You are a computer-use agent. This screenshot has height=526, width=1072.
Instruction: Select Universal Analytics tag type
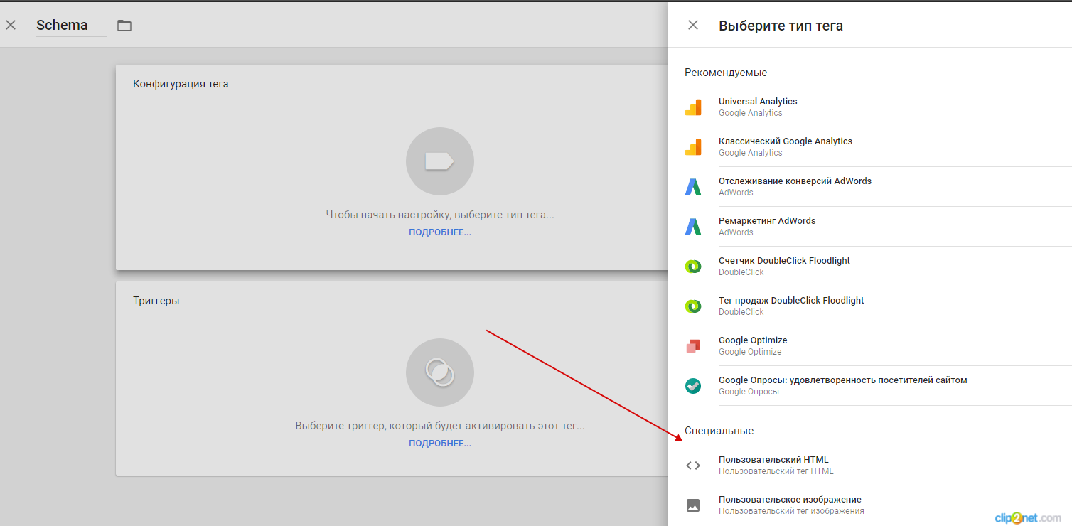[878, 107]
